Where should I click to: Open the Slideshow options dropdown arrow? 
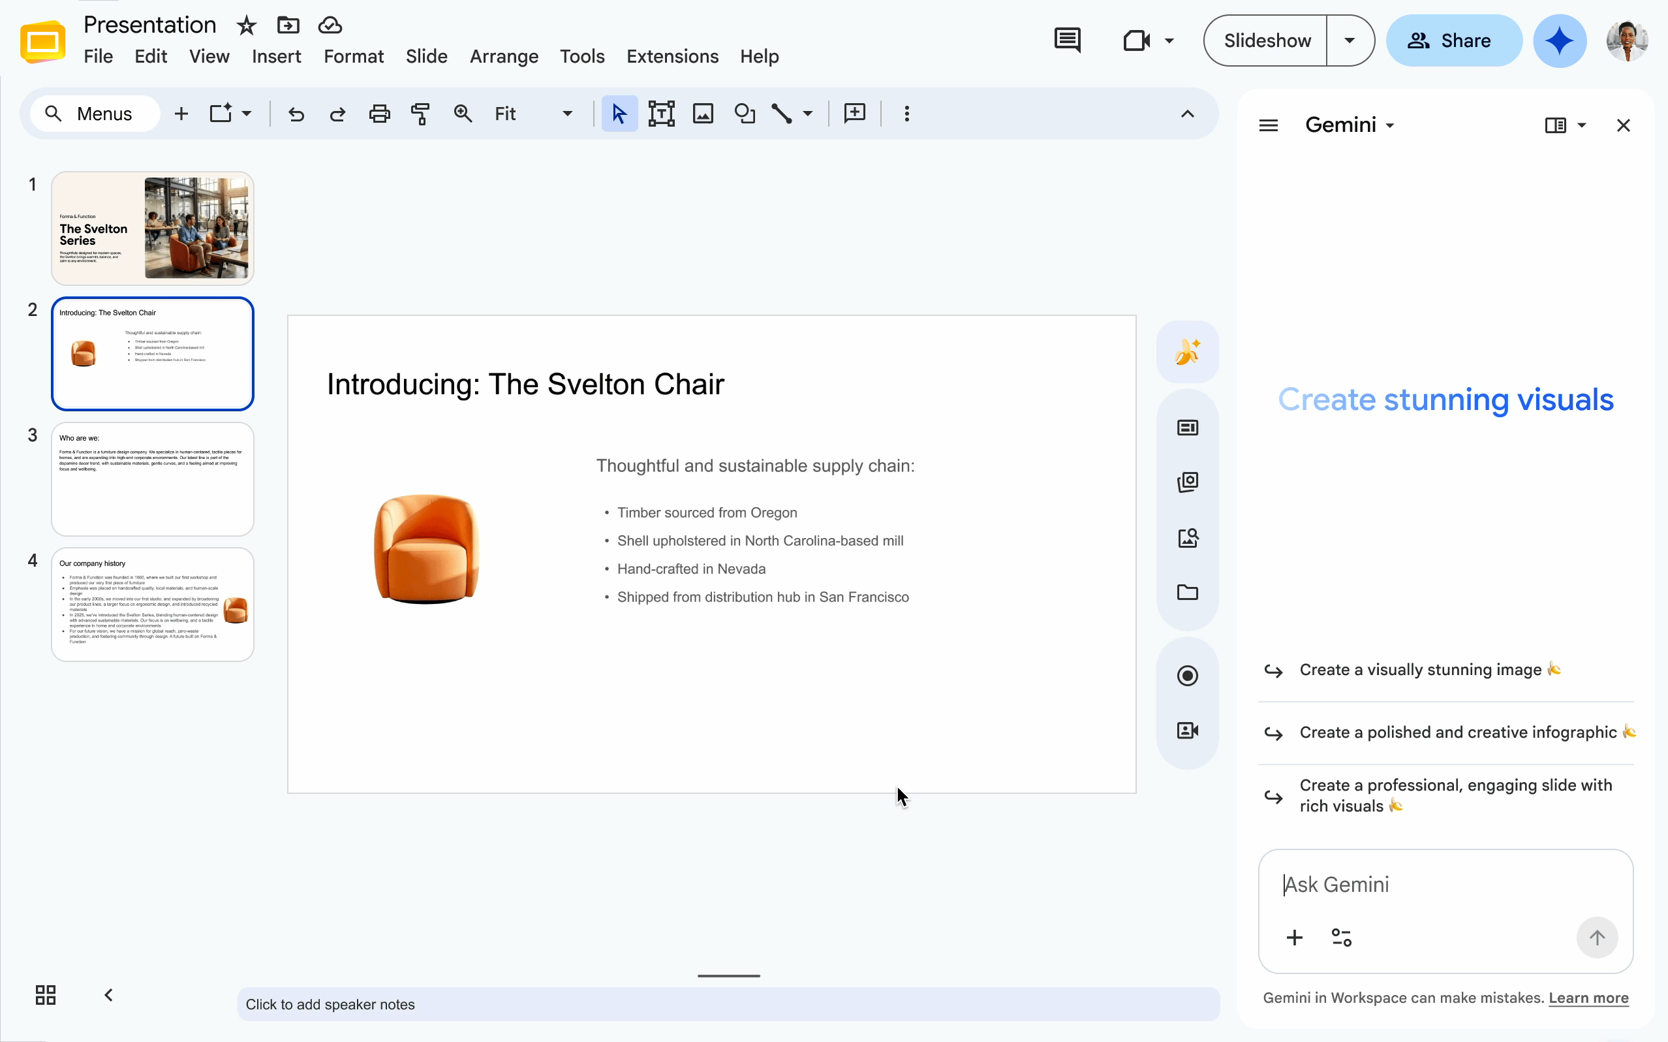[1350, 40]
